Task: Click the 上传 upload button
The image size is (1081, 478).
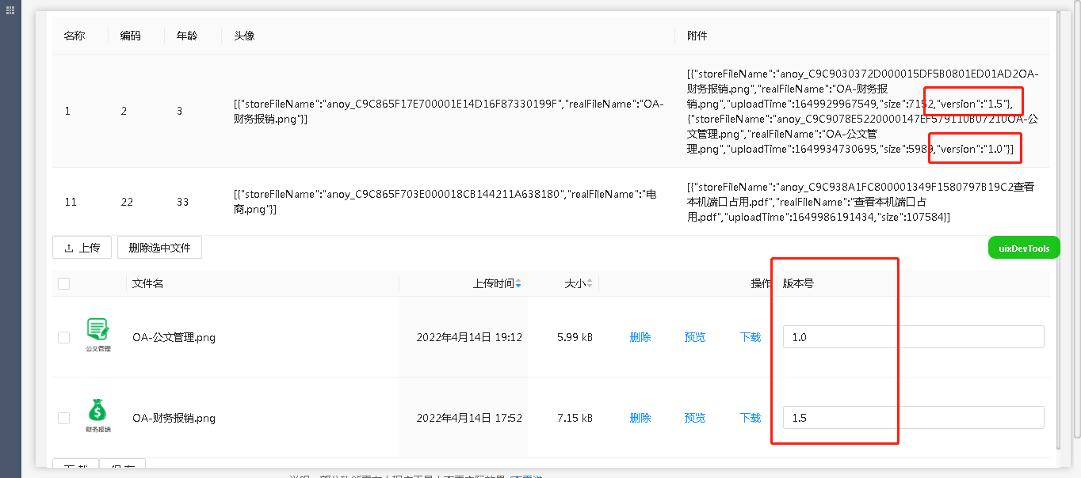Action: 82,248
